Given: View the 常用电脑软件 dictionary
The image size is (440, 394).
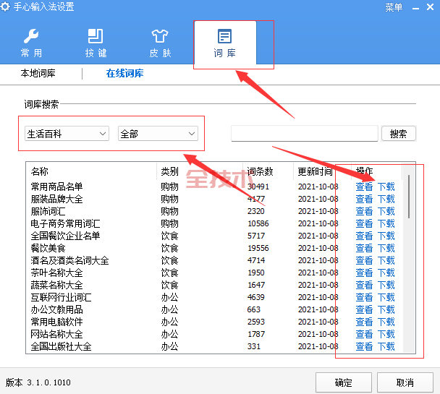Looking at the screenshot, I should click(364, 322).
